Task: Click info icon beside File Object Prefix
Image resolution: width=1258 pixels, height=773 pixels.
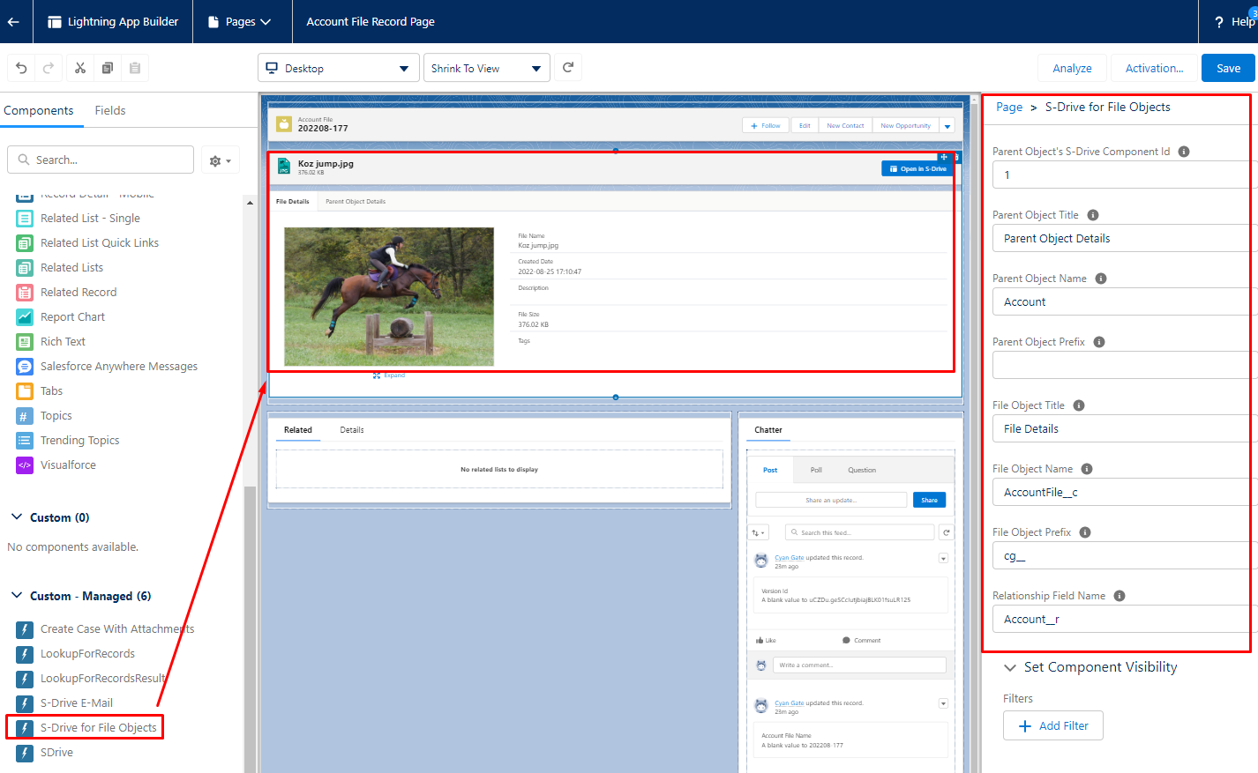Action: 1085,532
